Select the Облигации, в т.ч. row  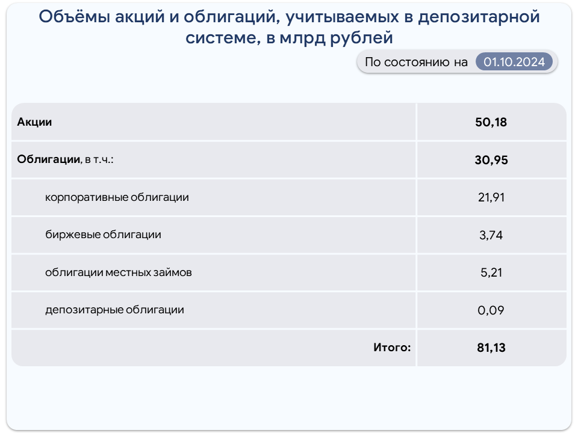coord(213,159)
